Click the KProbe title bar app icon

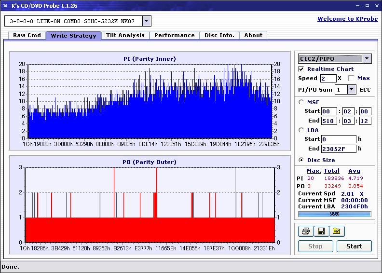click(6, 5)
